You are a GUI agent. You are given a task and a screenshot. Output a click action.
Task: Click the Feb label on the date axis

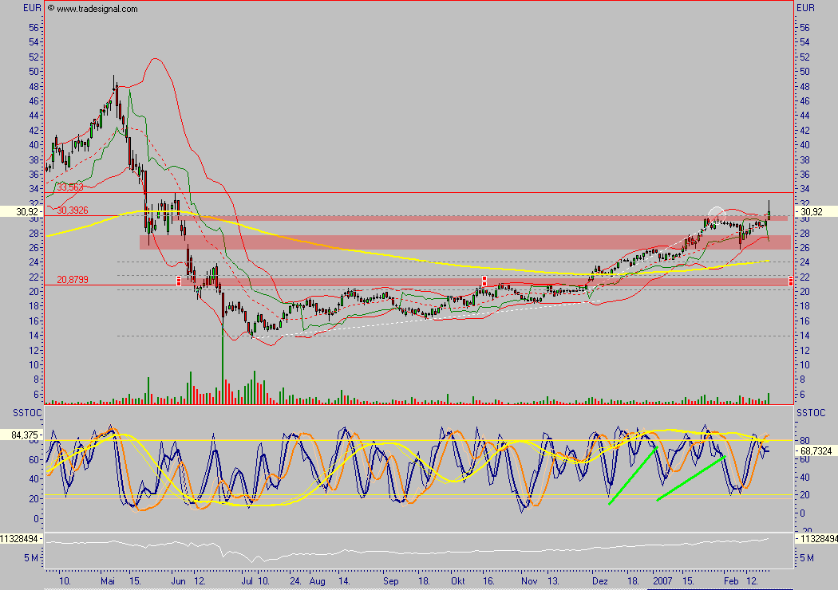pyautogui.click(x=731, y=581)
